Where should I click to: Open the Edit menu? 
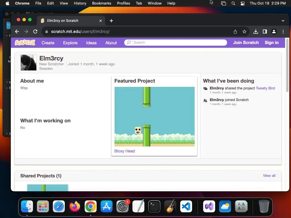[x=50, y=3]
